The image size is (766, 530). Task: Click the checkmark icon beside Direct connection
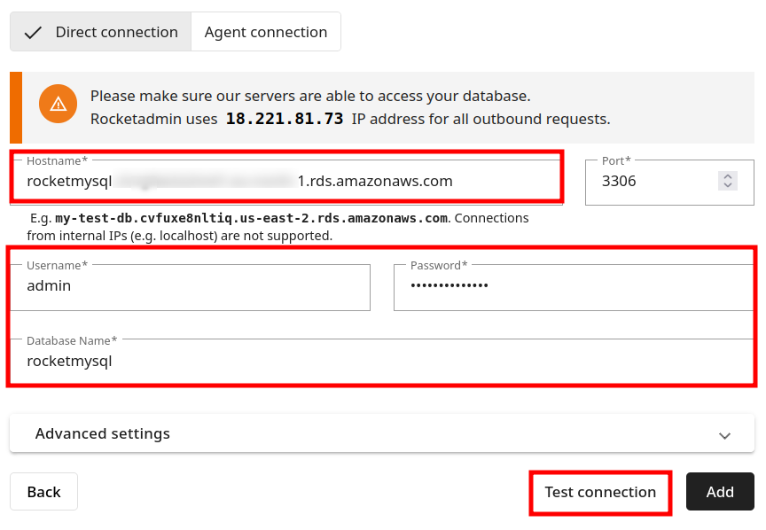pyautogui.click(x=34, y=33)
